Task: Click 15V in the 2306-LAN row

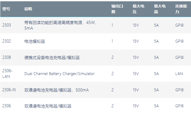Action: [x=136, y=74]
